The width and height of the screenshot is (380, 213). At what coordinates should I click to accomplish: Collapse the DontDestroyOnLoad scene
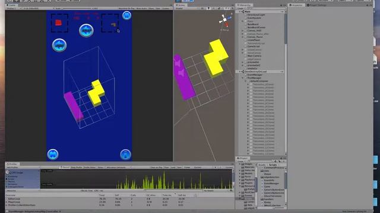point(240,72)
